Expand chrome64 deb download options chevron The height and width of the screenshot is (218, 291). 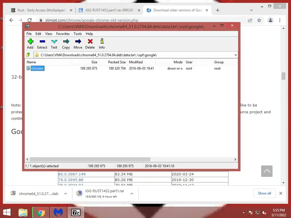click(66, 194)
